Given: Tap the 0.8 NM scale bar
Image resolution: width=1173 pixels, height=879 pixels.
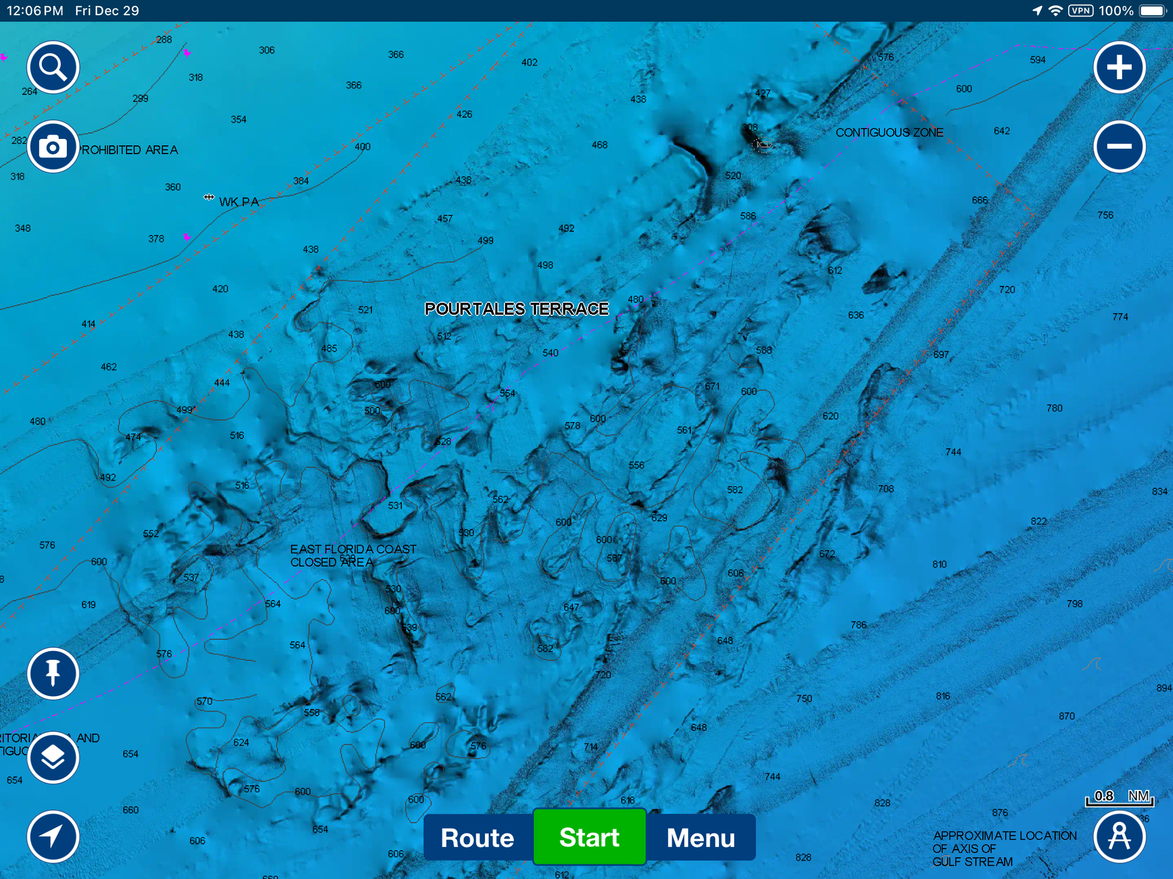Looking at the screenshot, I should 1120,798.
